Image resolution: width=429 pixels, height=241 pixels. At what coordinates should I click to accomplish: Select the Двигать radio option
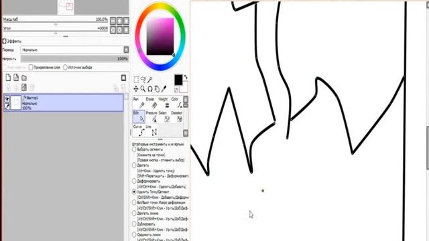coord(134,165)
